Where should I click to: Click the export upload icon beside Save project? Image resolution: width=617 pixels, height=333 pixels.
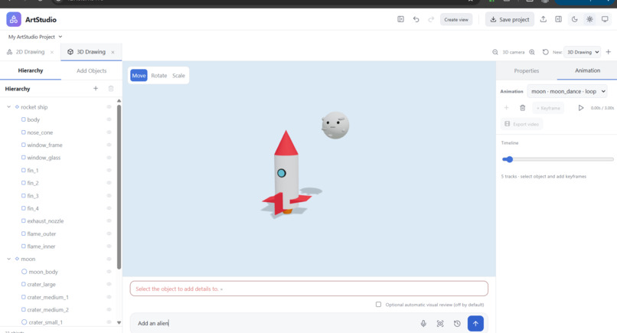543,19
